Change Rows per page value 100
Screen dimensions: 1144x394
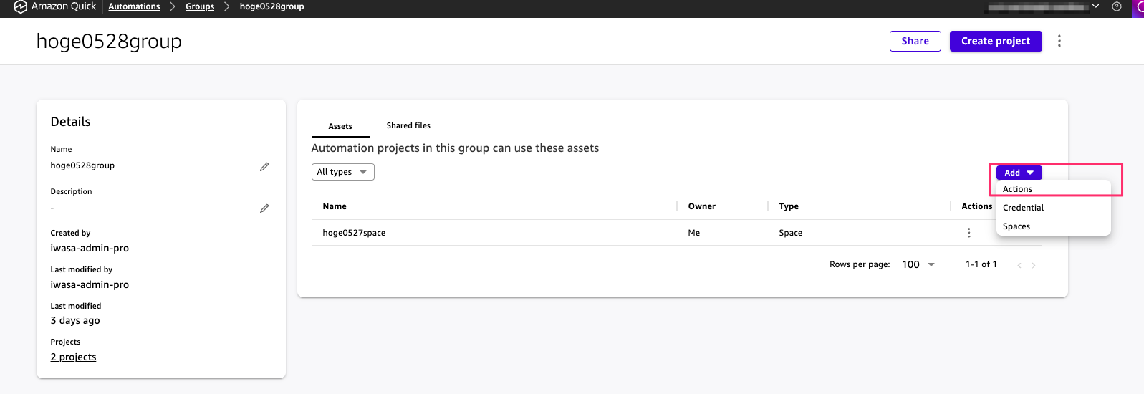click(918, 264)
